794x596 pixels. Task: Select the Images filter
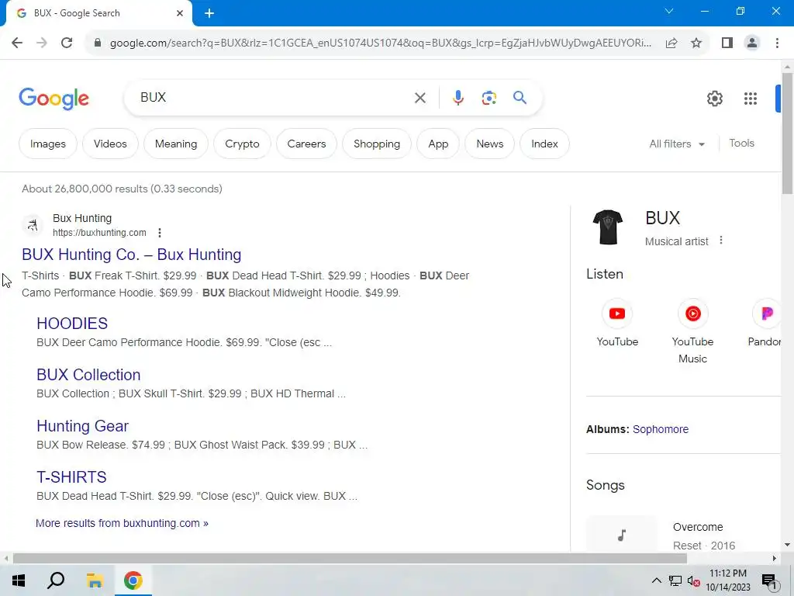point(47,144)
